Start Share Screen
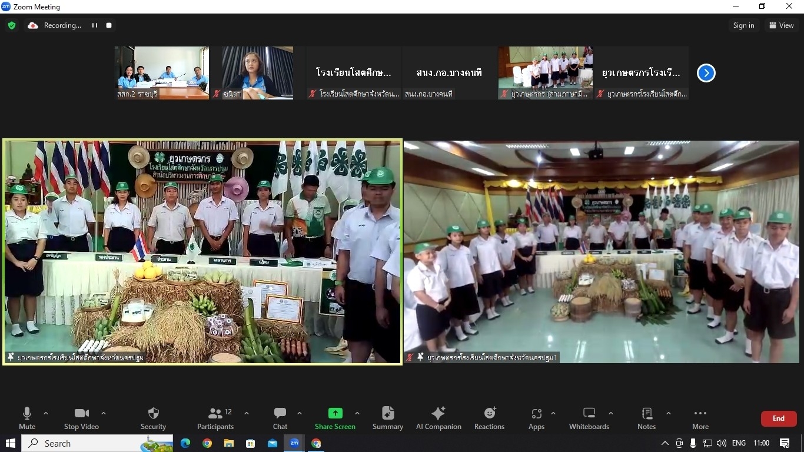The image size is (804, 452). point(335,418)
